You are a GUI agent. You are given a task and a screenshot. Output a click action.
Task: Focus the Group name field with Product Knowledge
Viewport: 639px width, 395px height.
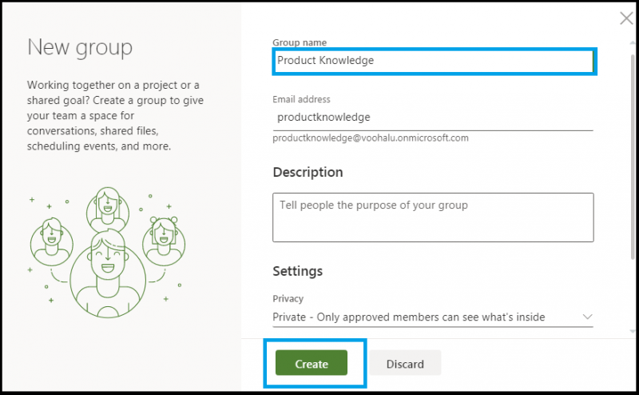(x=433, y=61)
